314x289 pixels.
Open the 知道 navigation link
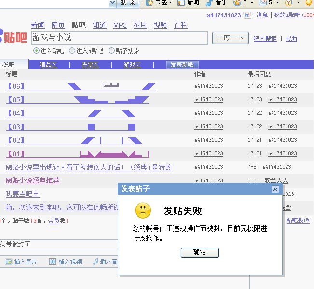[99, 25]
